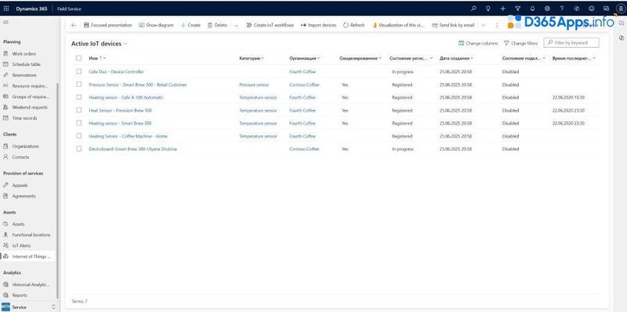Open Heat Sensor - Precision Brew 100 link
This screenshot has width=627, height=312.
pyautogui.click(x=121, y=110)
